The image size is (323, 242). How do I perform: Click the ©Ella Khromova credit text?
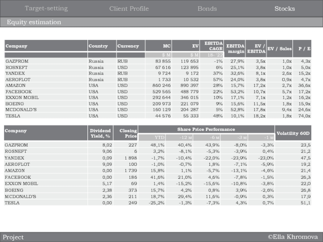click(x=293, y=237)
